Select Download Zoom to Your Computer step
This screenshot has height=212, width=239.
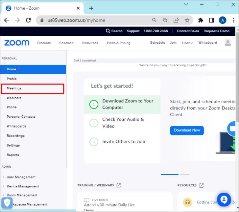pos(122,105)
